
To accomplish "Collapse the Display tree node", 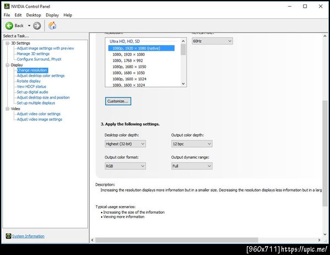I will click(8, 65).
